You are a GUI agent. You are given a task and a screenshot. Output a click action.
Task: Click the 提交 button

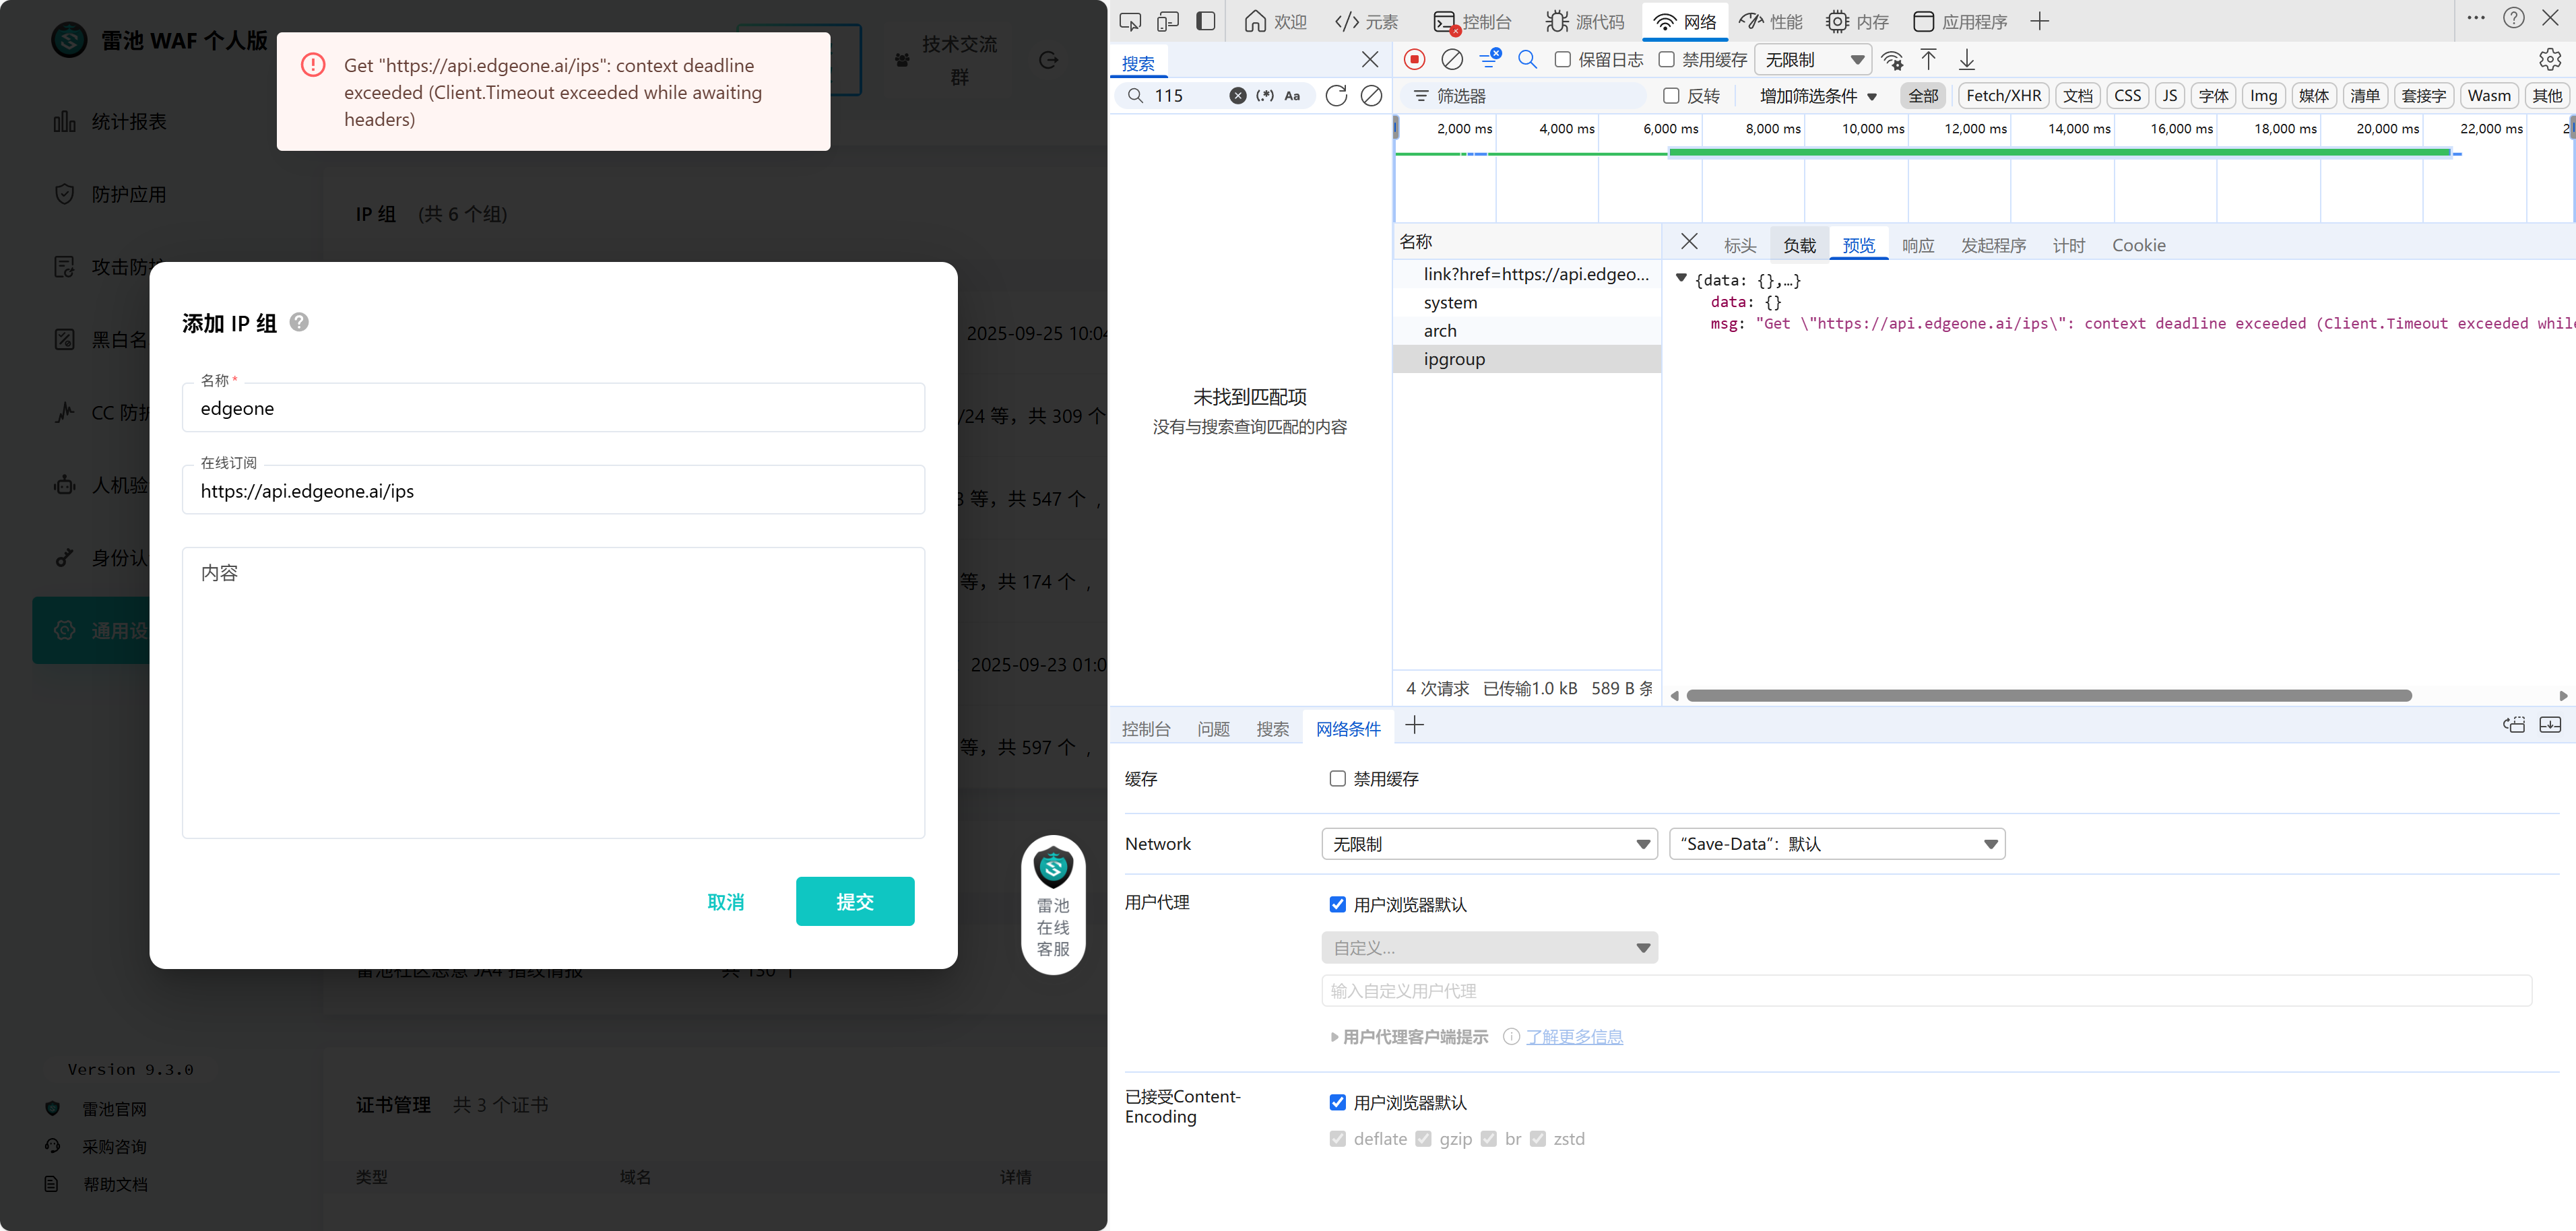pyautogui.click(x=855, y=901)
